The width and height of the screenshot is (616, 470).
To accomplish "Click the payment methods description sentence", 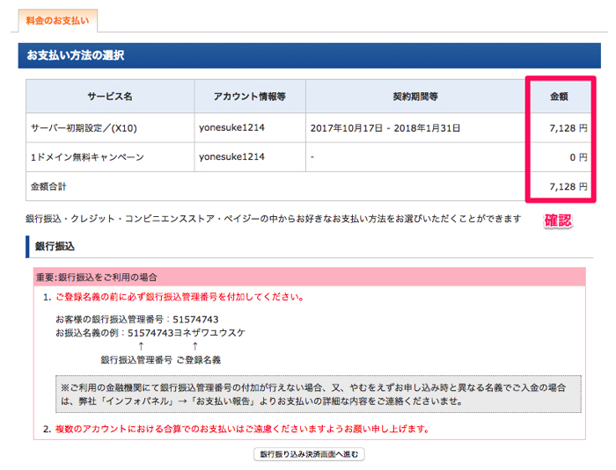I will (274, 219).
